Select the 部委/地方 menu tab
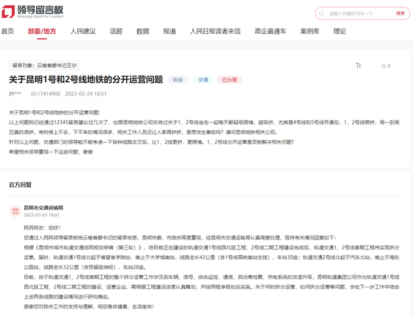 pyautogui.click(x=42, y=31)
